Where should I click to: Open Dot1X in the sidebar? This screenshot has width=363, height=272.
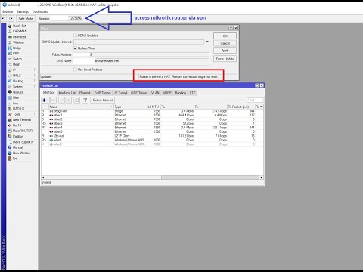[17, 125]
